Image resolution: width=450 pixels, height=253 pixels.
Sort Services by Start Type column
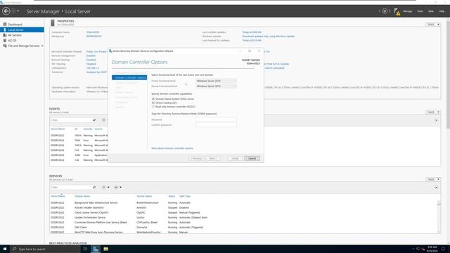point(185,196)
